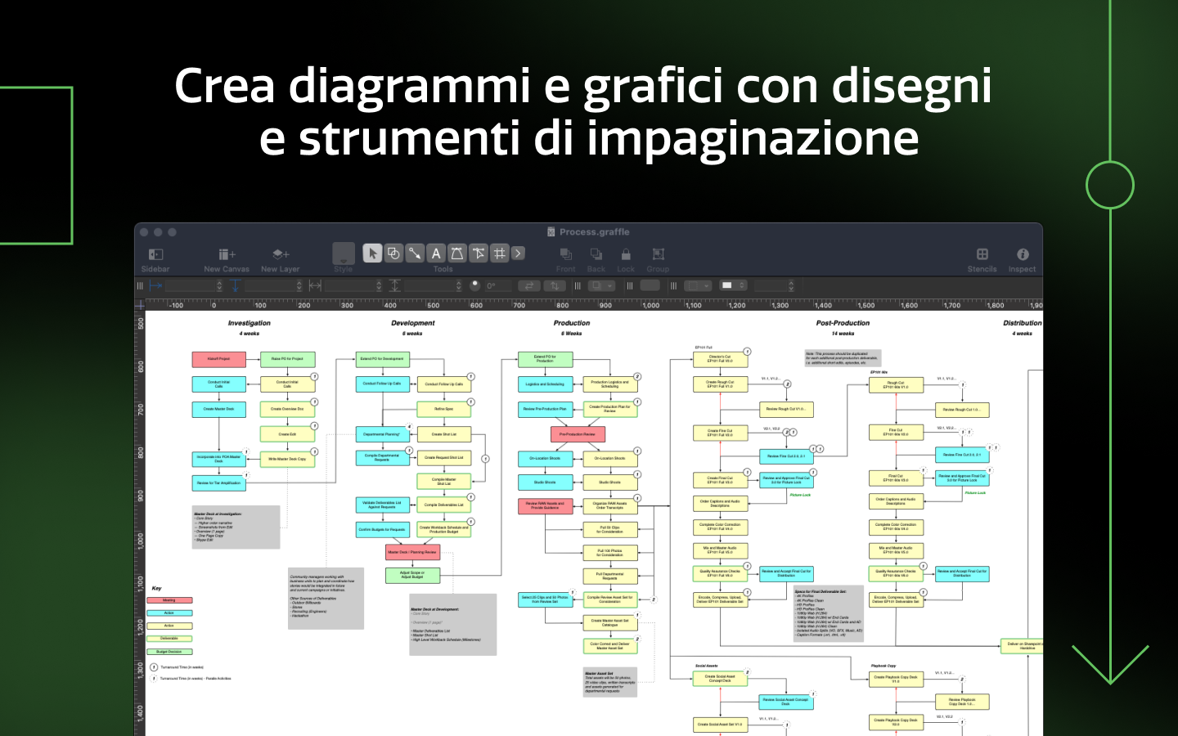1178x736 pixels.
Task: Click the Investigation heading text
Action: pyautogui.click(x=249, y=323)
